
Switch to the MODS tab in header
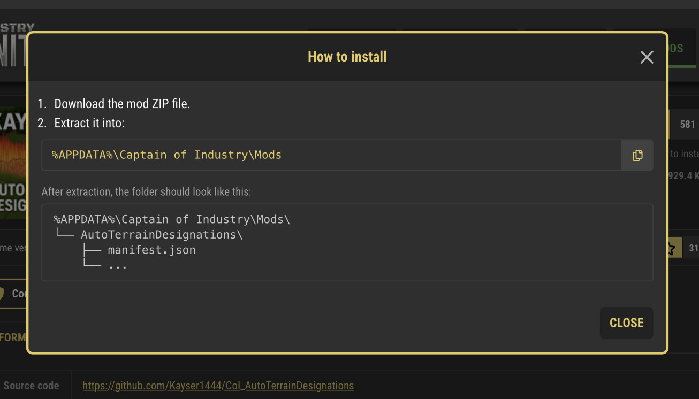pyautogui.click(x=676, y=48)
